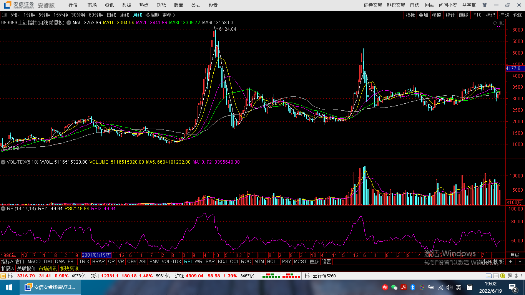Open the 期权交易 link
Screen dimensions: 525x295
click(396, 5)
